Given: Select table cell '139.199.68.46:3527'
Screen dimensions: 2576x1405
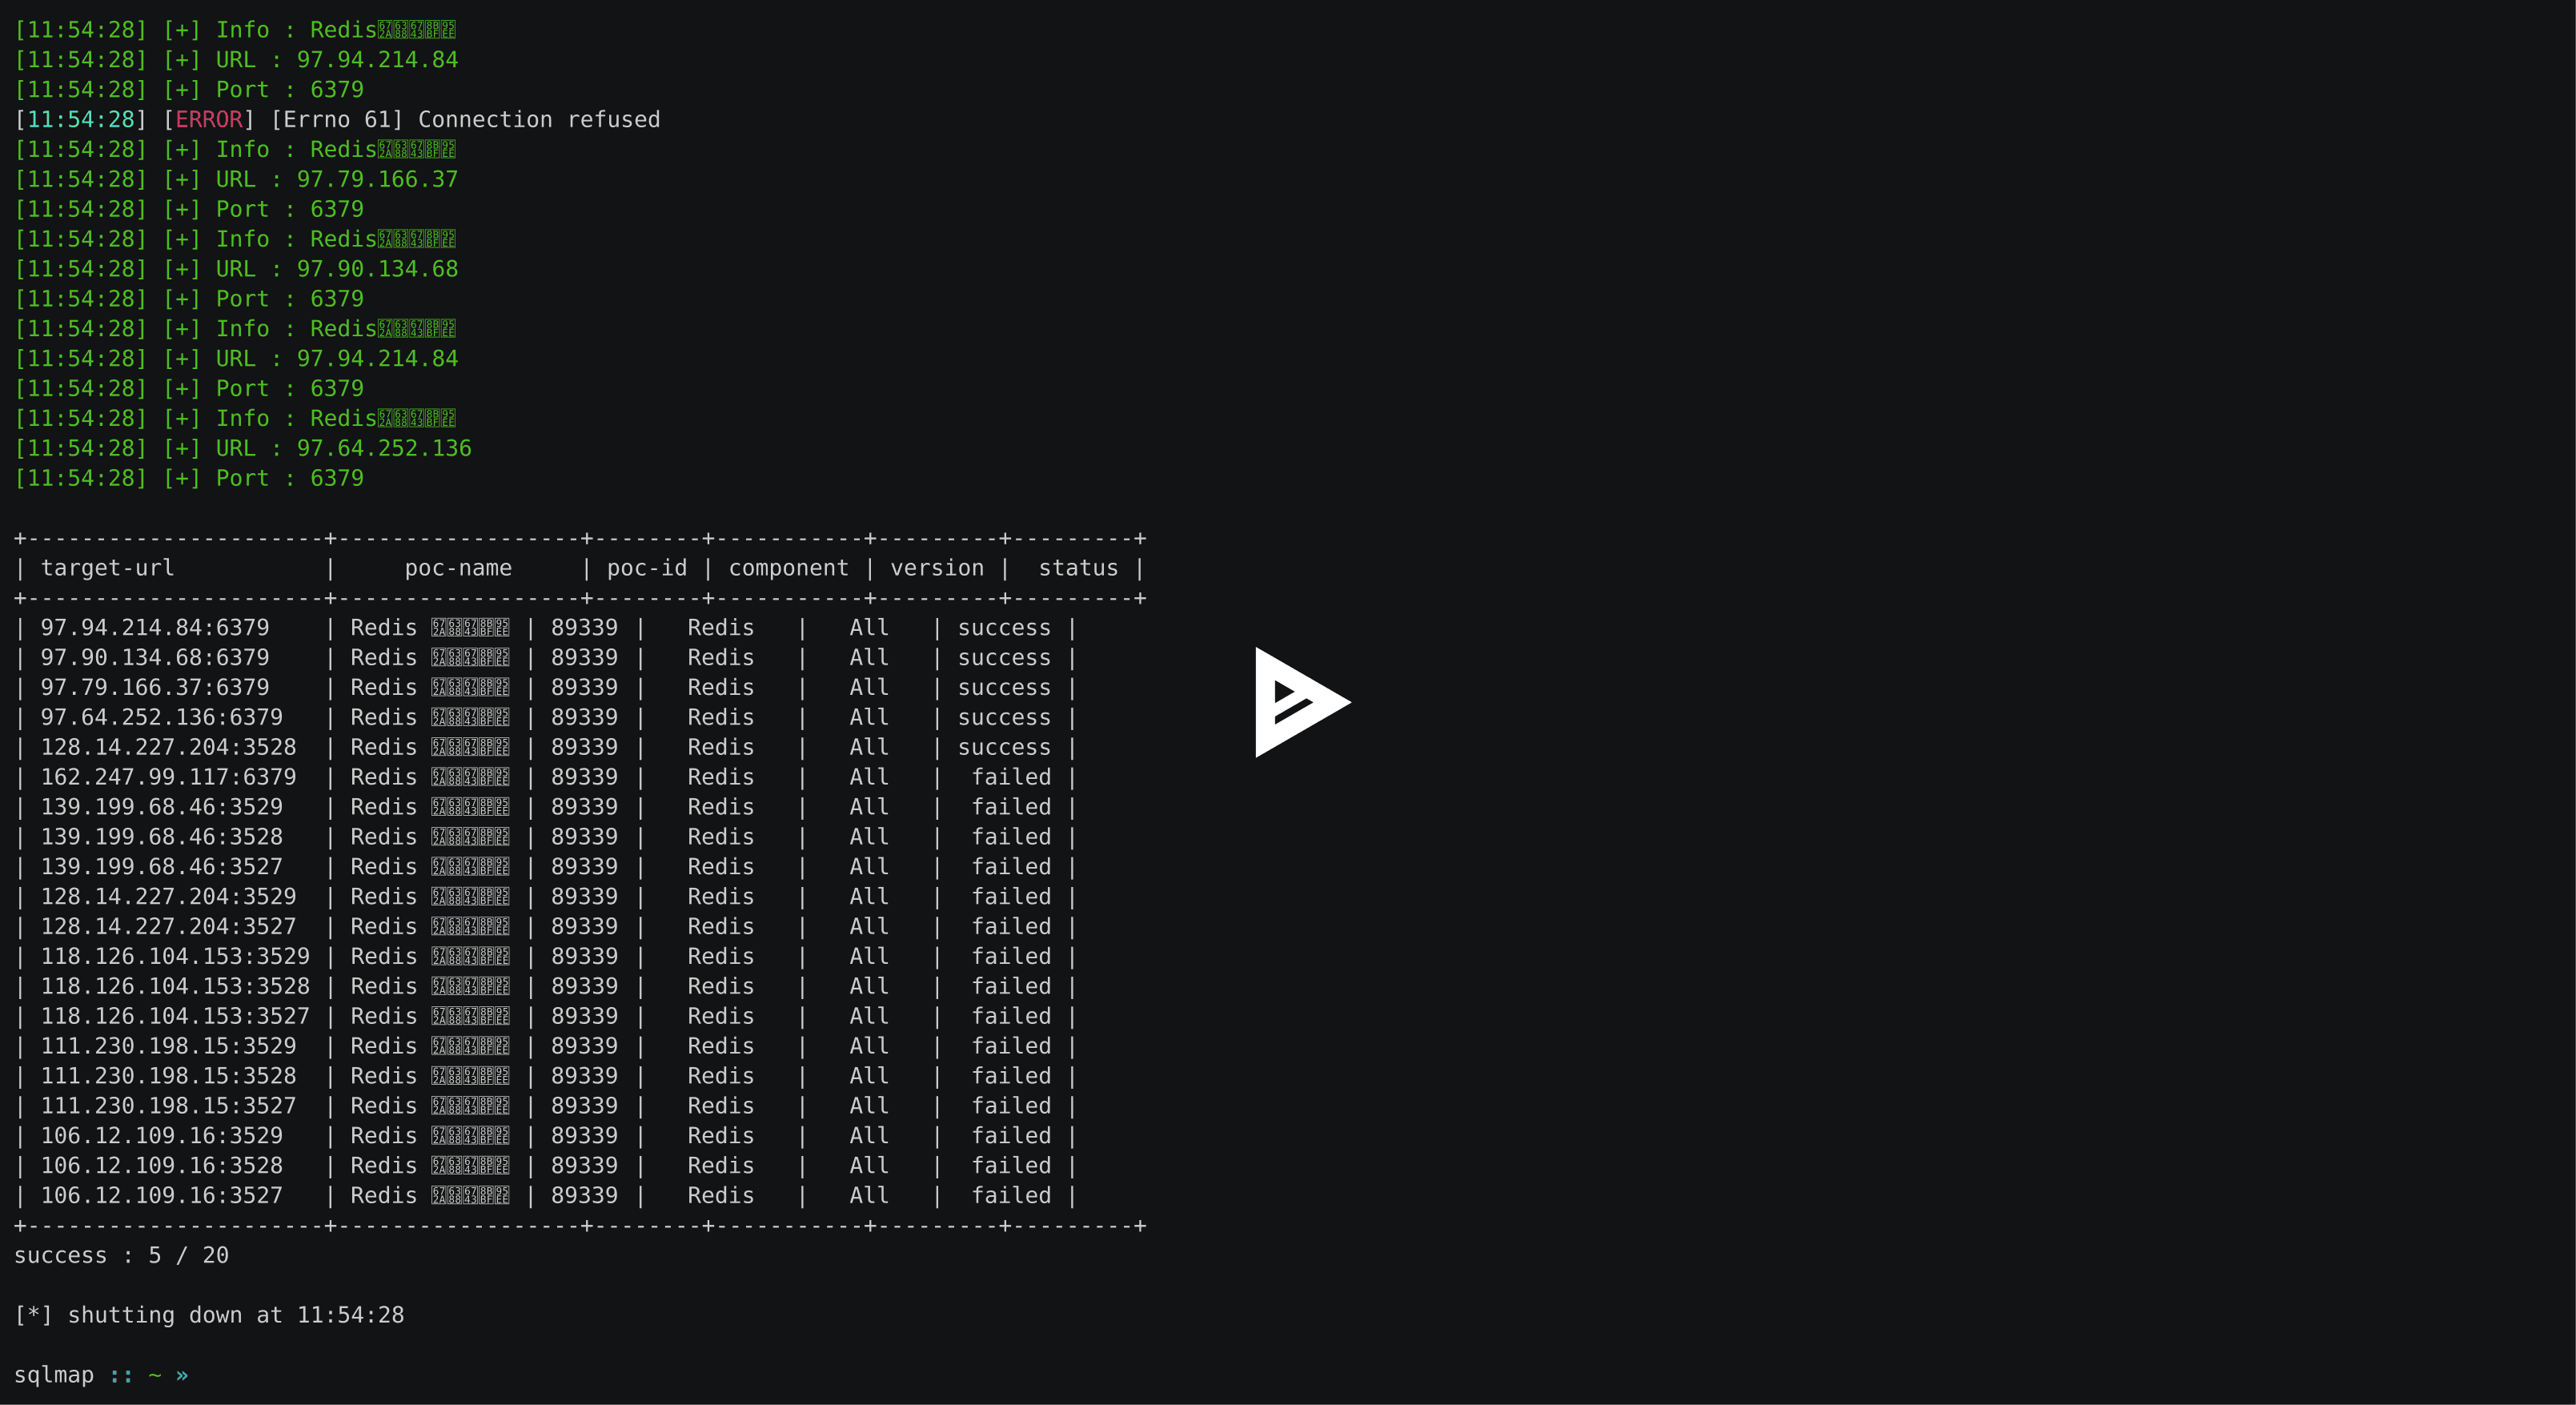Looking at the screenshot, I should click(x=162, y=867).
